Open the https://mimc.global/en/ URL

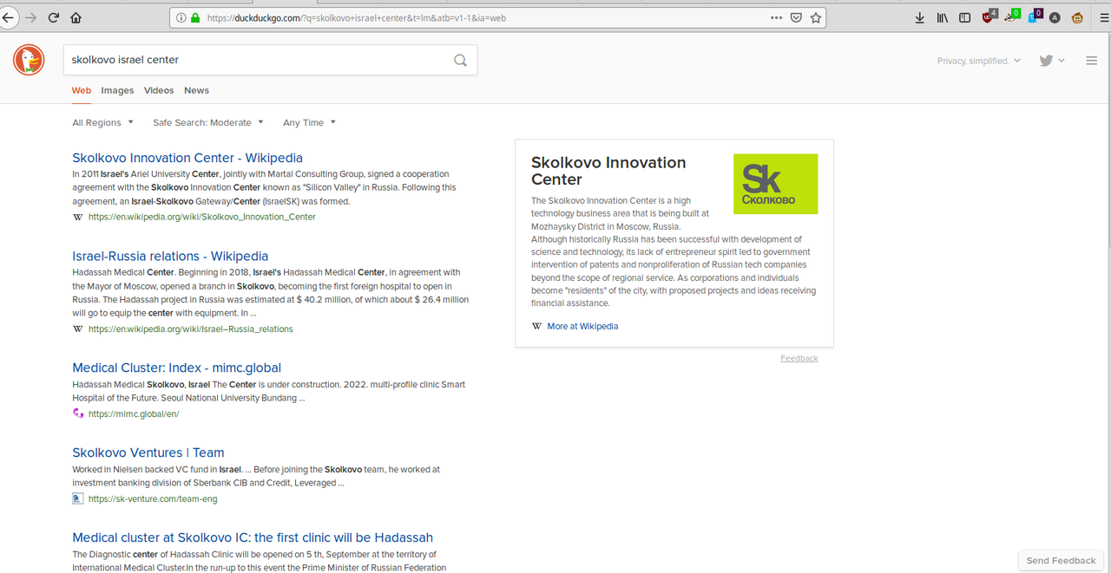click(134, 413)
